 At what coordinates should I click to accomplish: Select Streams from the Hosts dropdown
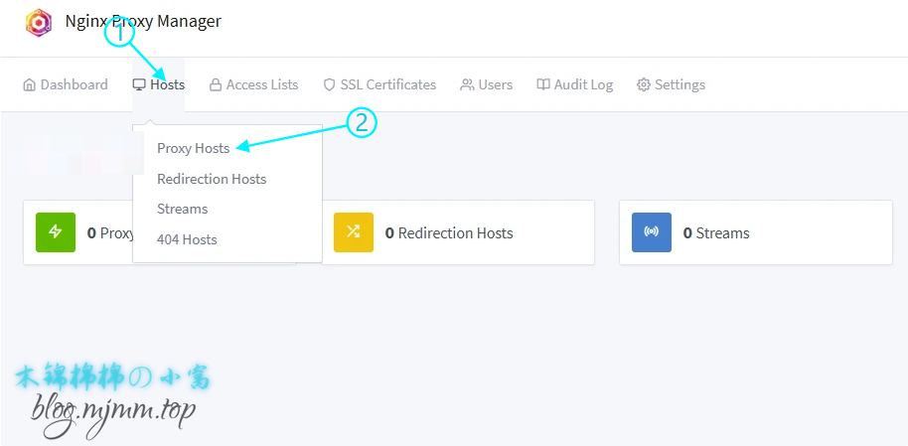183,209
